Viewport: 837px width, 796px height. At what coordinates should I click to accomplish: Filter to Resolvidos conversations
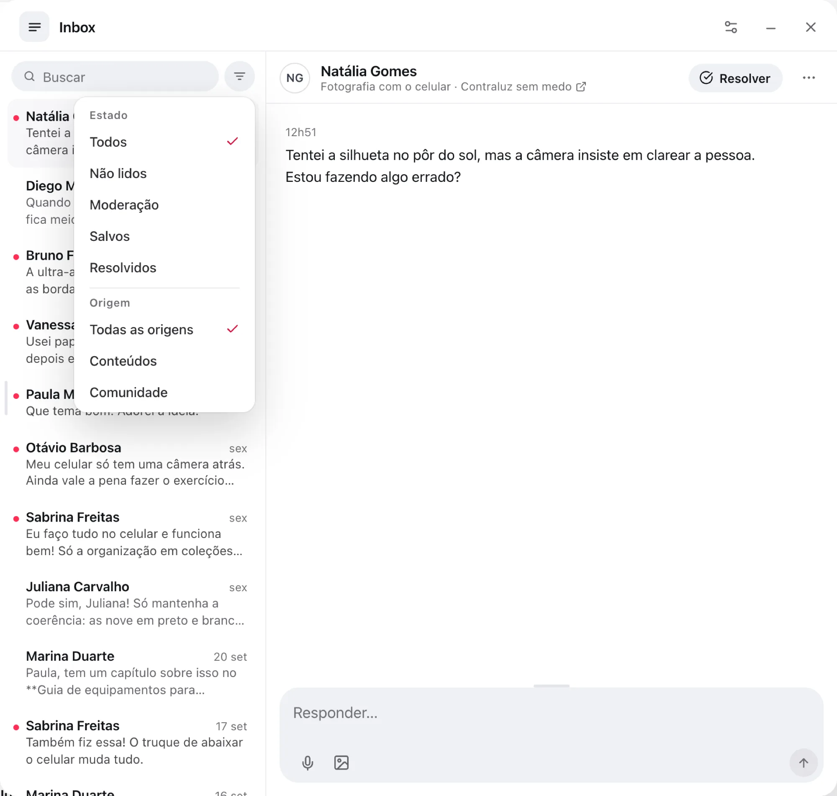[x=164, y=268]
